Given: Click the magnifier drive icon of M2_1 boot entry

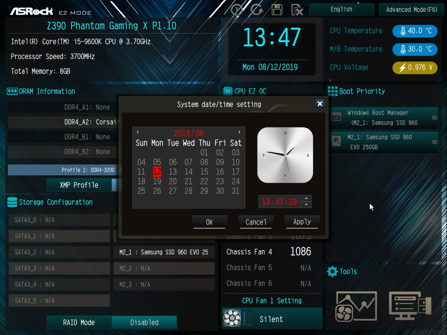Looking at the screenshot, I should (337, 141).
